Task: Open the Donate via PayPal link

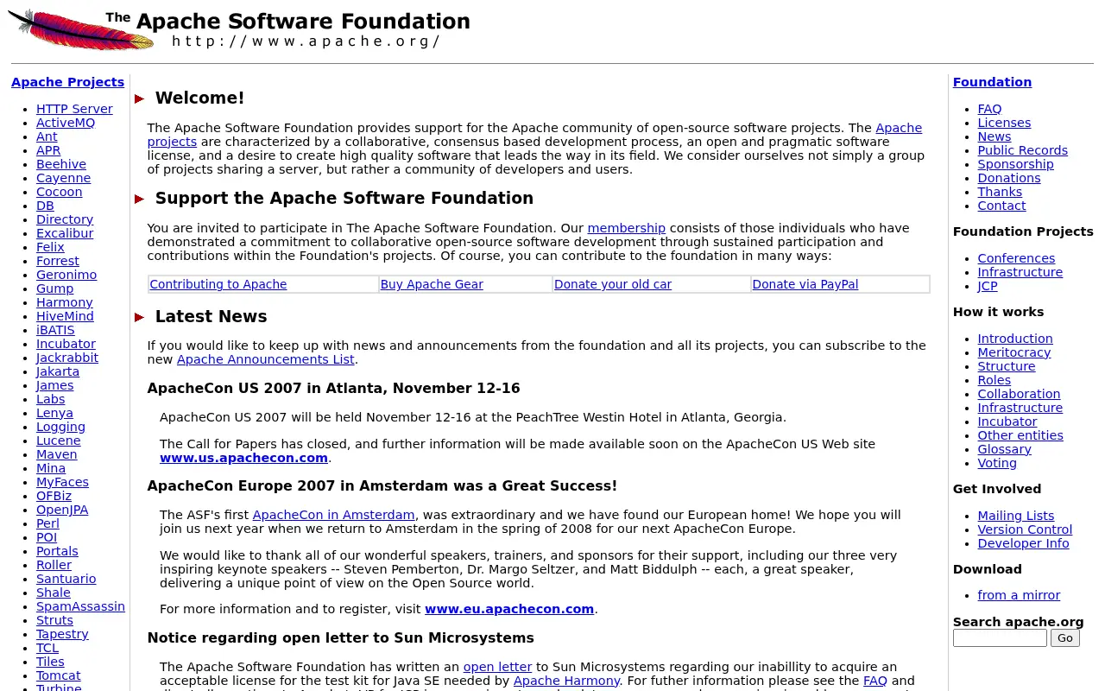Action: tap(805, 284)
